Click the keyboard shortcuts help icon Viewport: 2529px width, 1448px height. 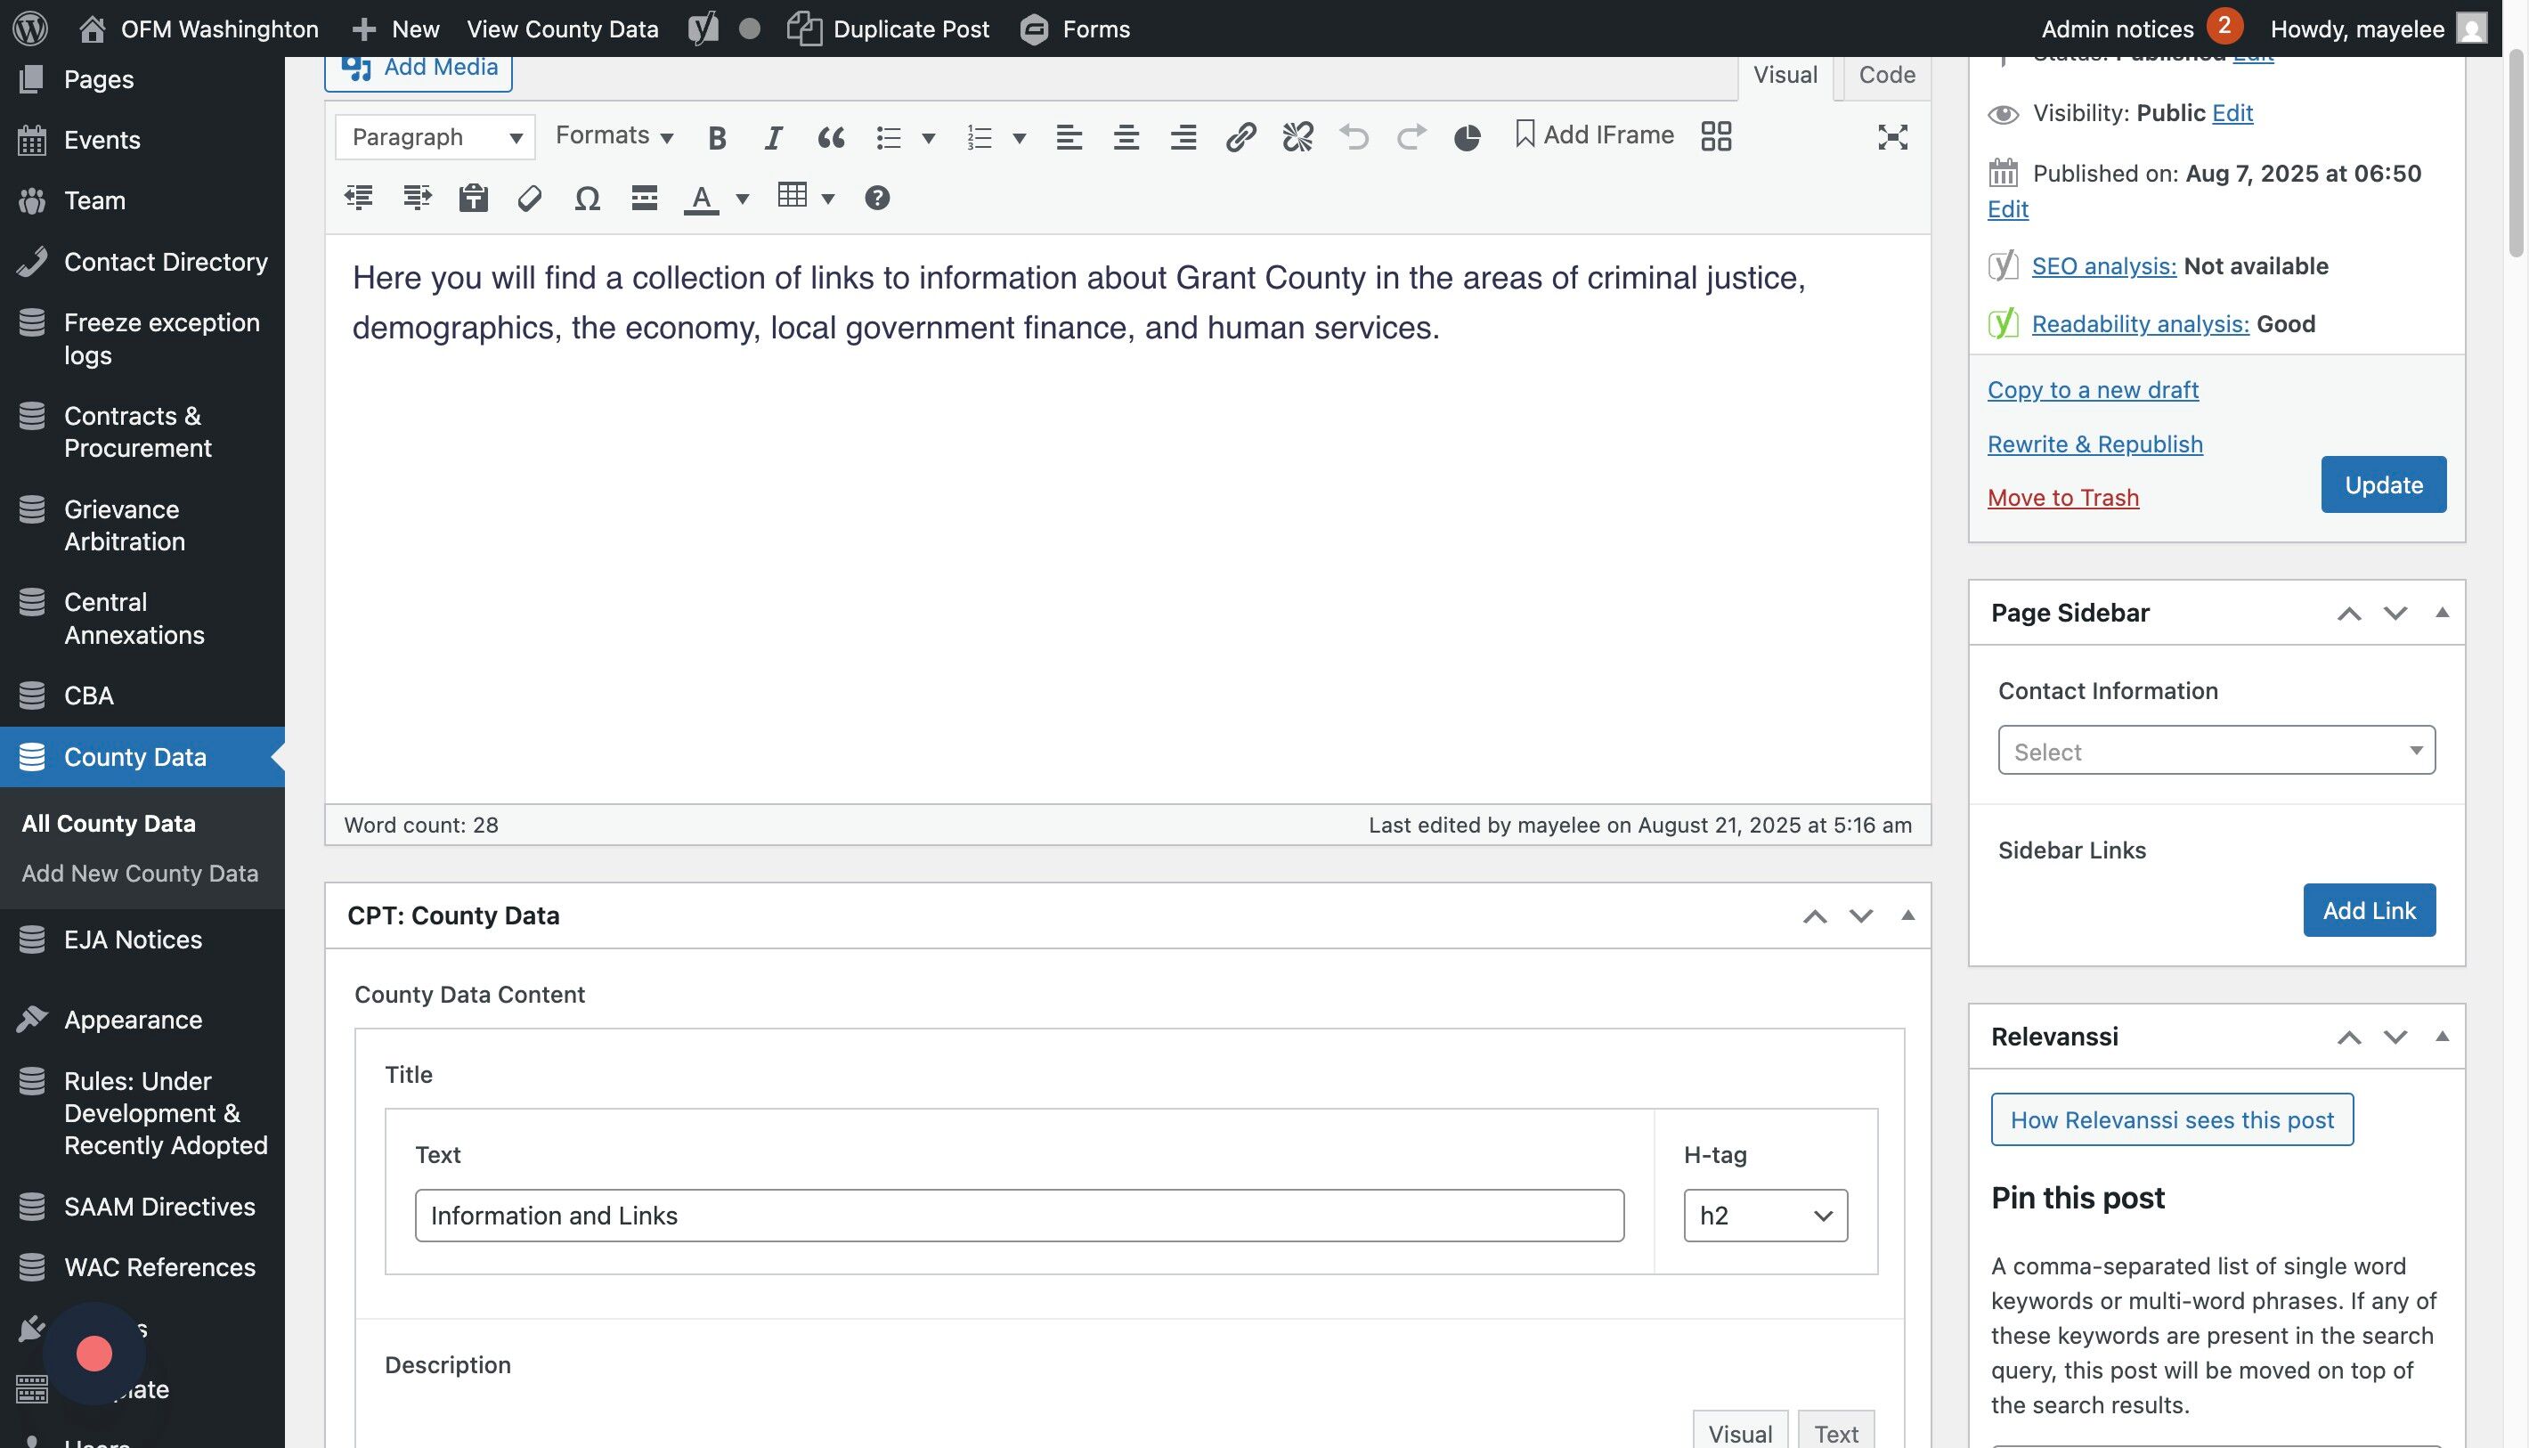pyautogui.click(x=876, y=198)
